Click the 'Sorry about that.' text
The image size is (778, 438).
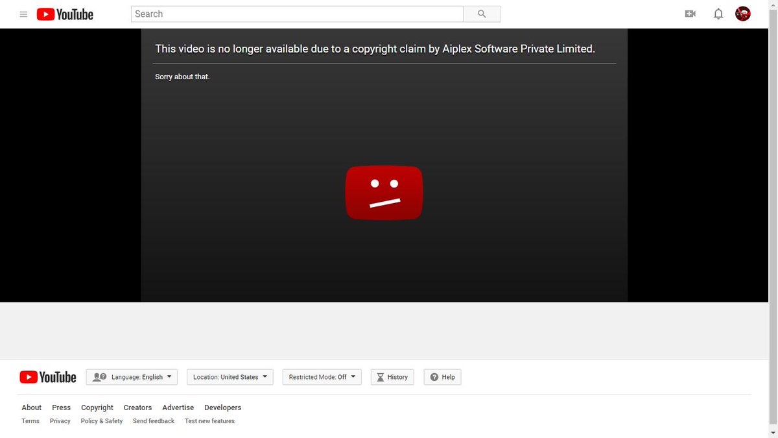coord(183,77)
